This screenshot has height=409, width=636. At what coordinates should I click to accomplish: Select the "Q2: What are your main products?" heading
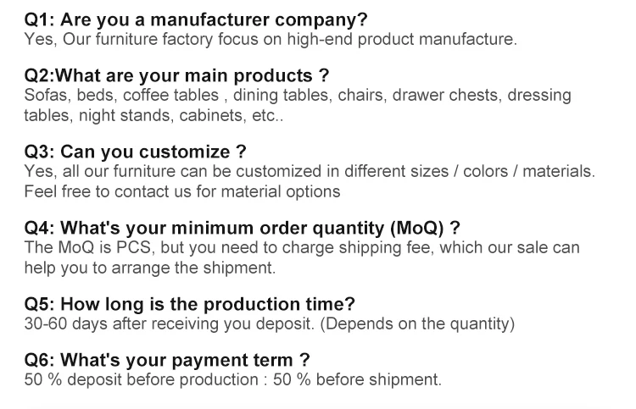(177, 76)
